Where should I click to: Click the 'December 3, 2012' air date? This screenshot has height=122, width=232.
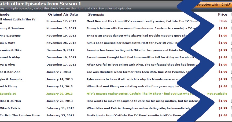point(60,50)
